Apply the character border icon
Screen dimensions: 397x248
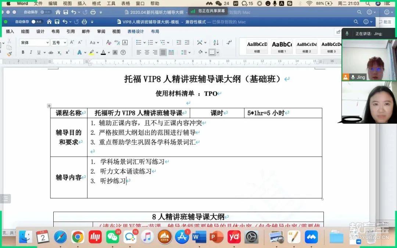pos(125,43)
